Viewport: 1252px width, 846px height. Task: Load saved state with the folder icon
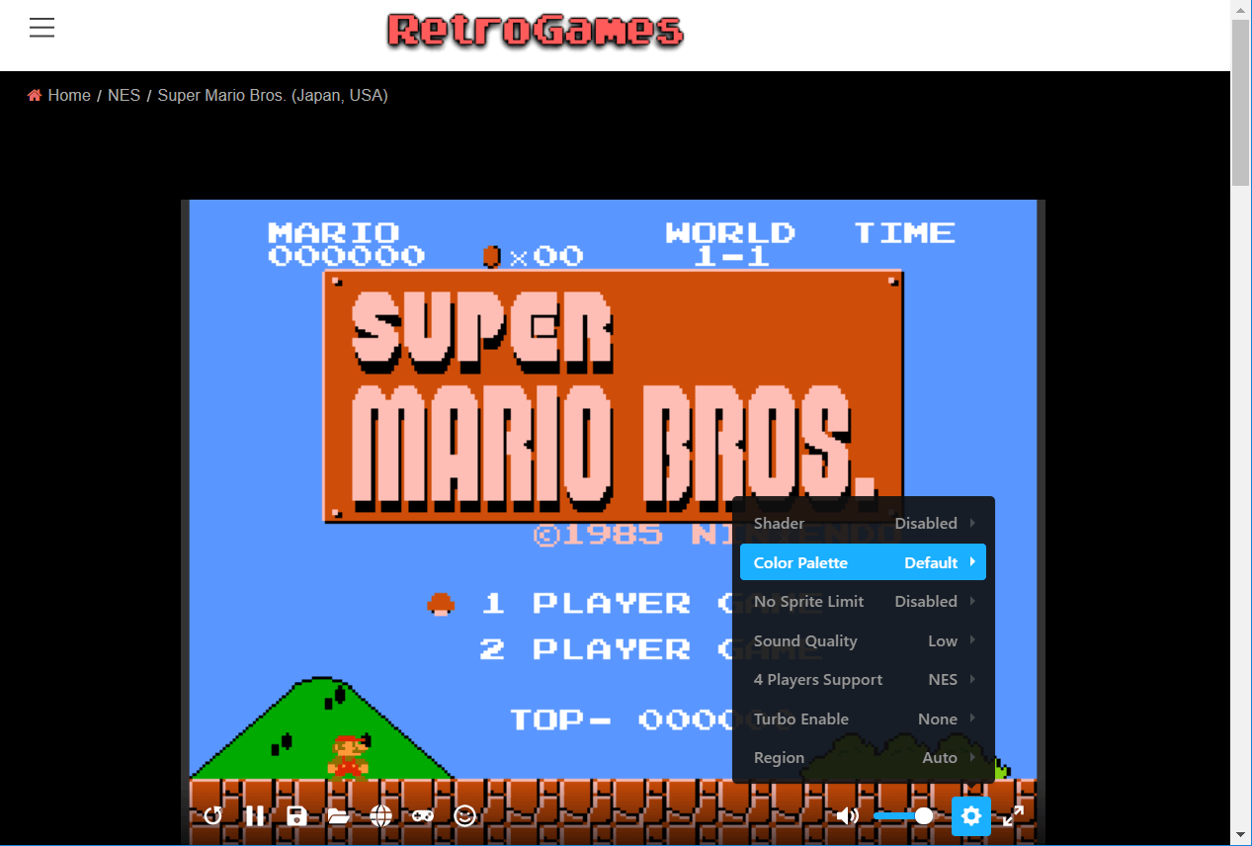339,815
